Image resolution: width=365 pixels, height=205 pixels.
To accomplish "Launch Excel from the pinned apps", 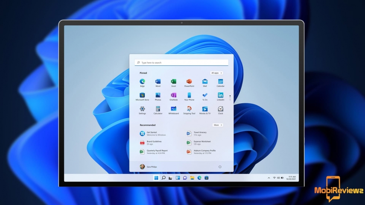I will 173,82.
